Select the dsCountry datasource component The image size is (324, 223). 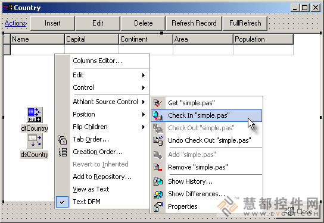click(x=35, y=141)
